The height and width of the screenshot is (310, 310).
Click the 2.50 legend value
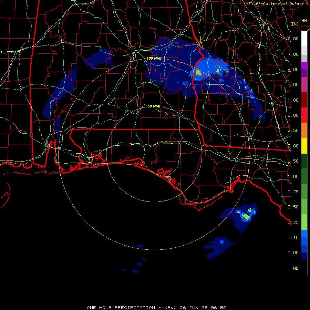[293, 131]
